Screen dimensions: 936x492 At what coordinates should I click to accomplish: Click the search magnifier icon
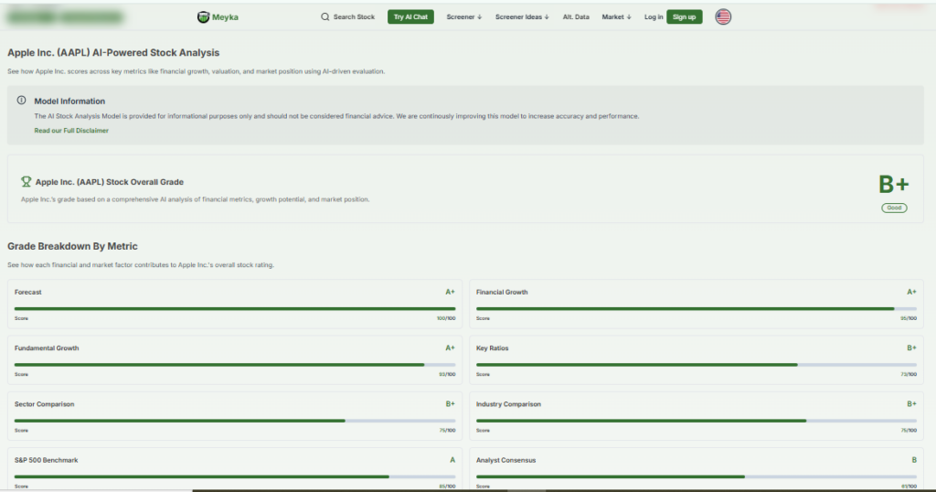325,16
